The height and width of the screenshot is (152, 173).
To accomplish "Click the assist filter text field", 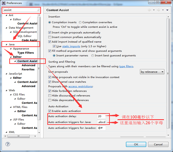I will click(20, 10).
